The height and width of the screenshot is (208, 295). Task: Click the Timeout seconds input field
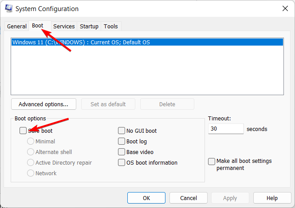point(226,129)
